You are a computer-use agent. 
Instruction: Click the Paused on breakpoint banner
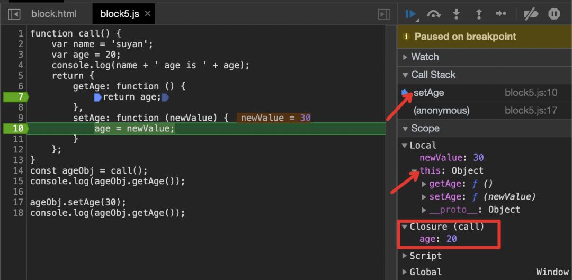click(485, 37)
